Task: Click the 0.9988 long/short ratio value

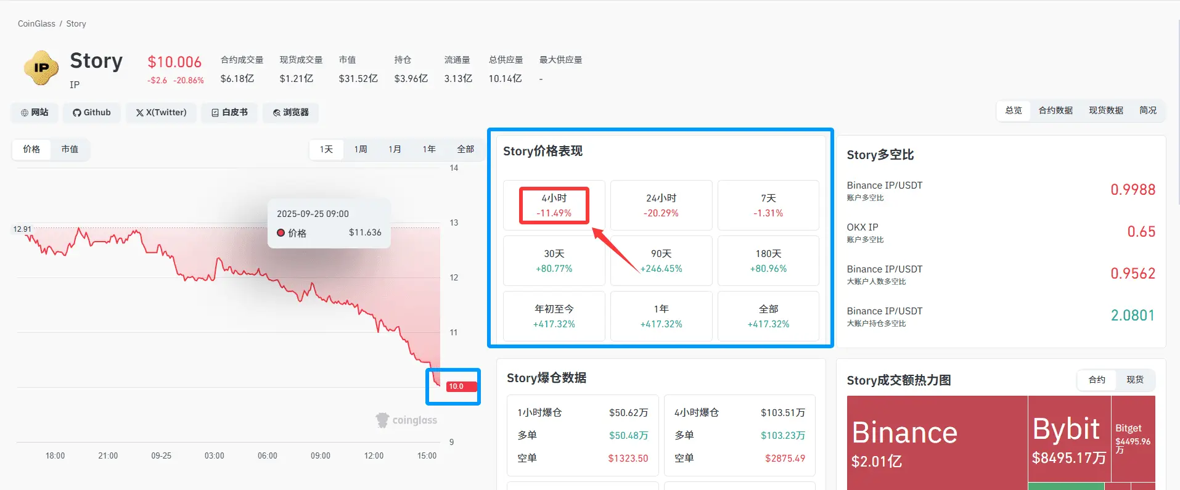Action: point(1133,190)
